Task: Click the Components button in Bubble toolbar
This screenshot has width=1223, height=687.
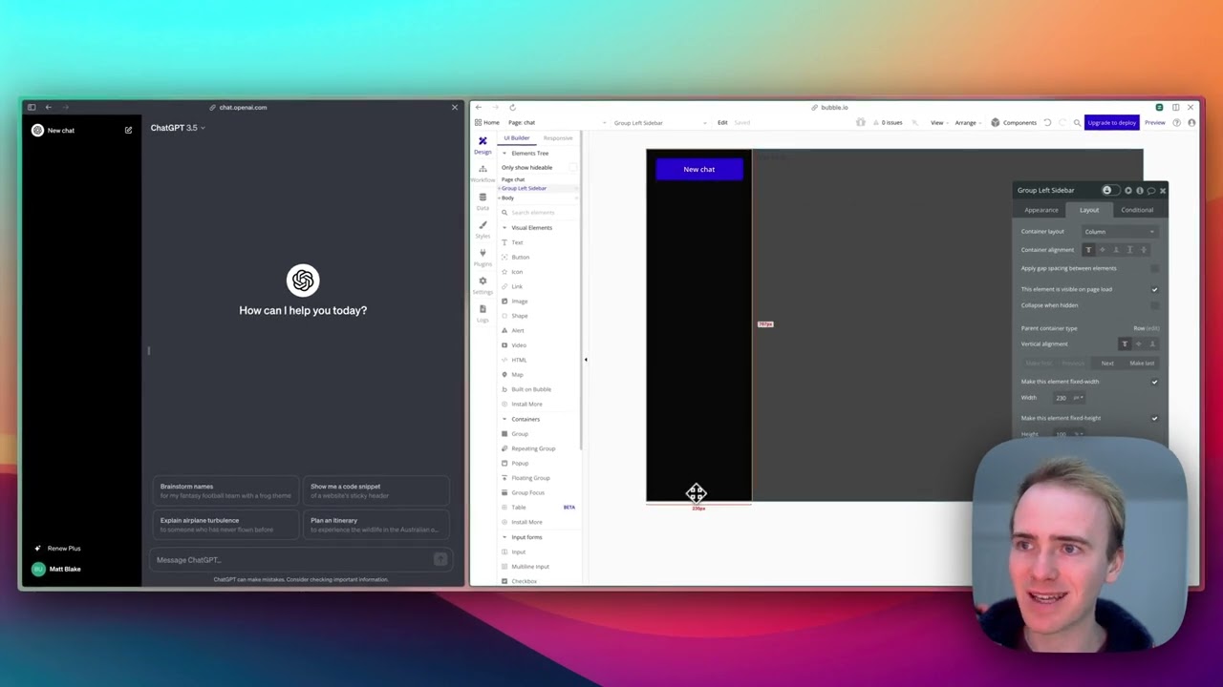Action: pyautogui.click(x=1014, y=122)
